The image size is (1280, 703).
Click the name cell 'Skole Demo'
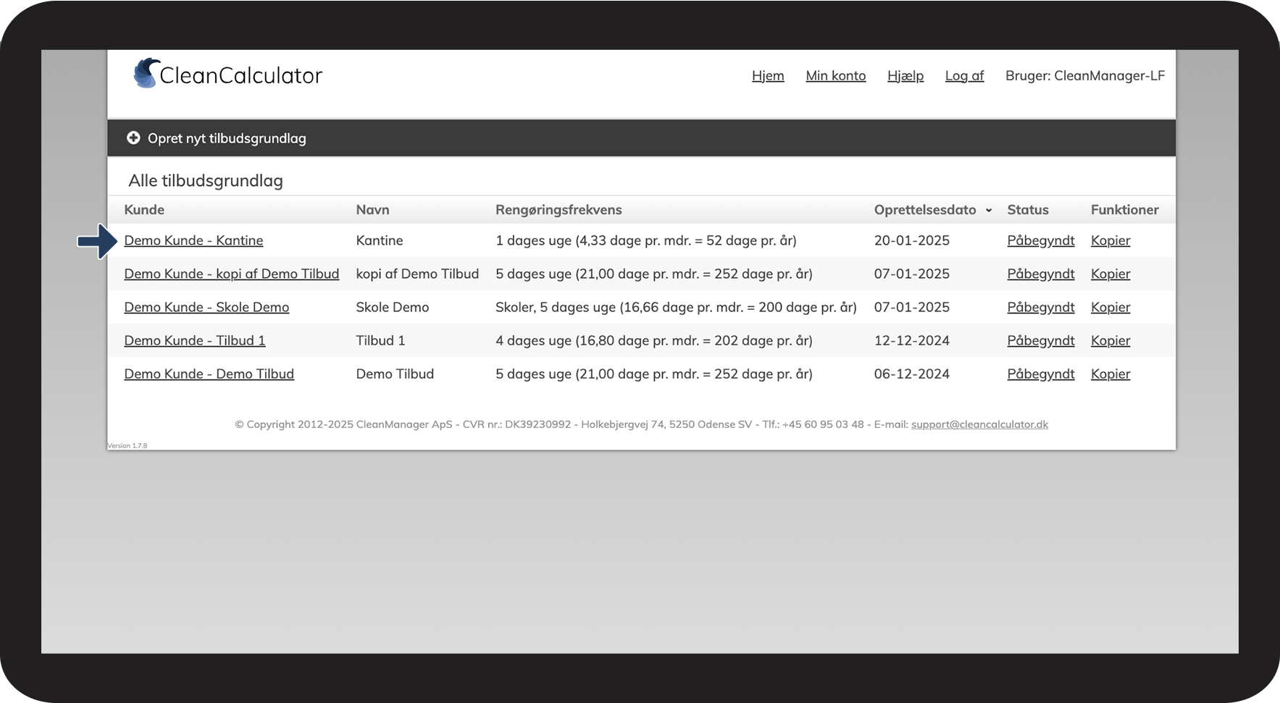tap(393, 307)
